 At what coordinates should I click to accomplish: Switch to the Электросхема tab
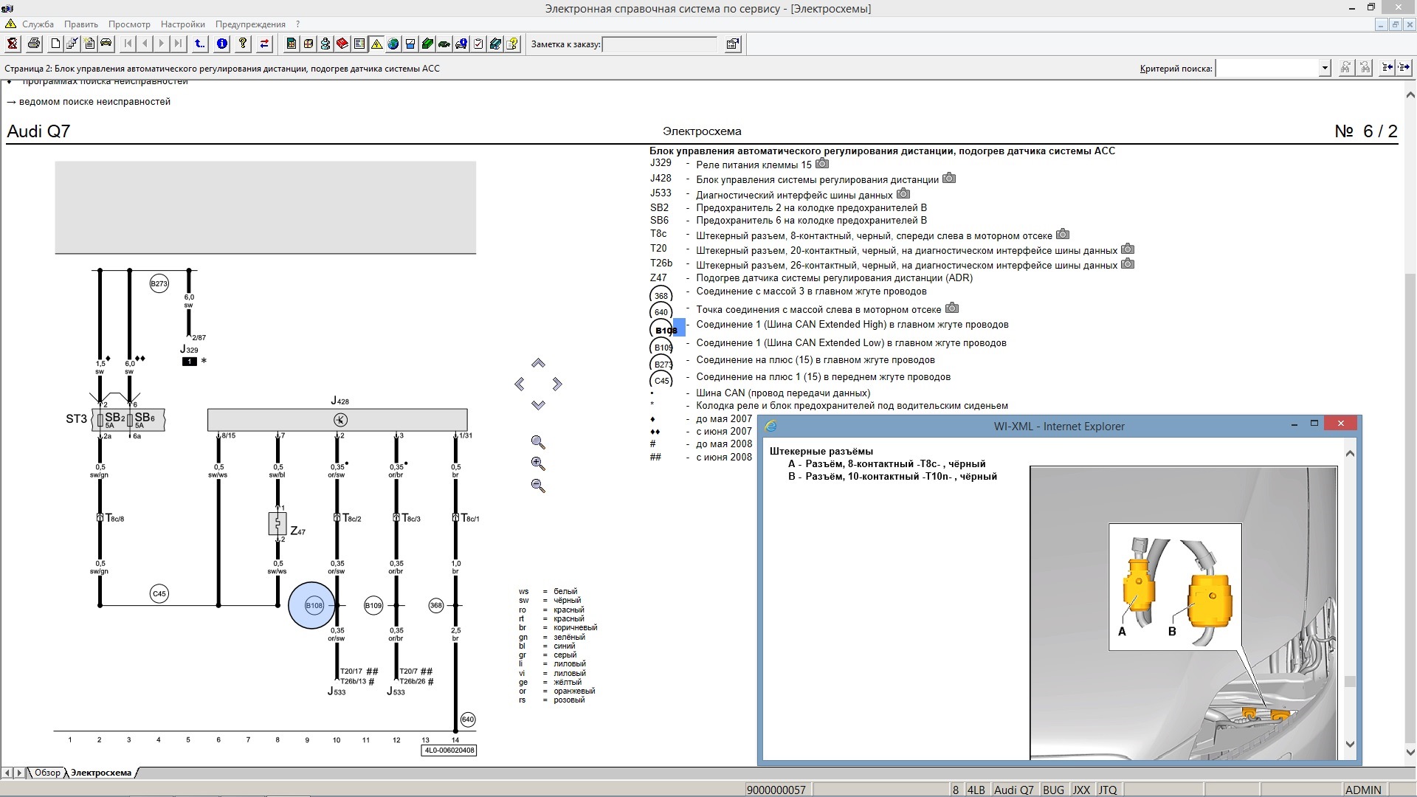tap(101, 773)
